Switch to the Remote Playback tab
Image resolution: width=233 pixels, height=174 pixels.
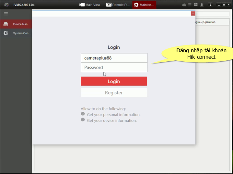(118, 5)
